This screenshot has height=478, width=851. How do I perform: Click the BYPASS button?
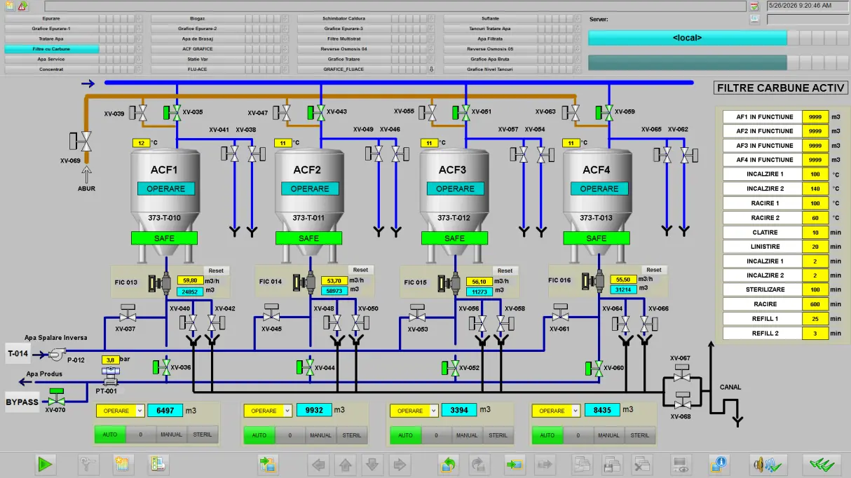(22, 402)
